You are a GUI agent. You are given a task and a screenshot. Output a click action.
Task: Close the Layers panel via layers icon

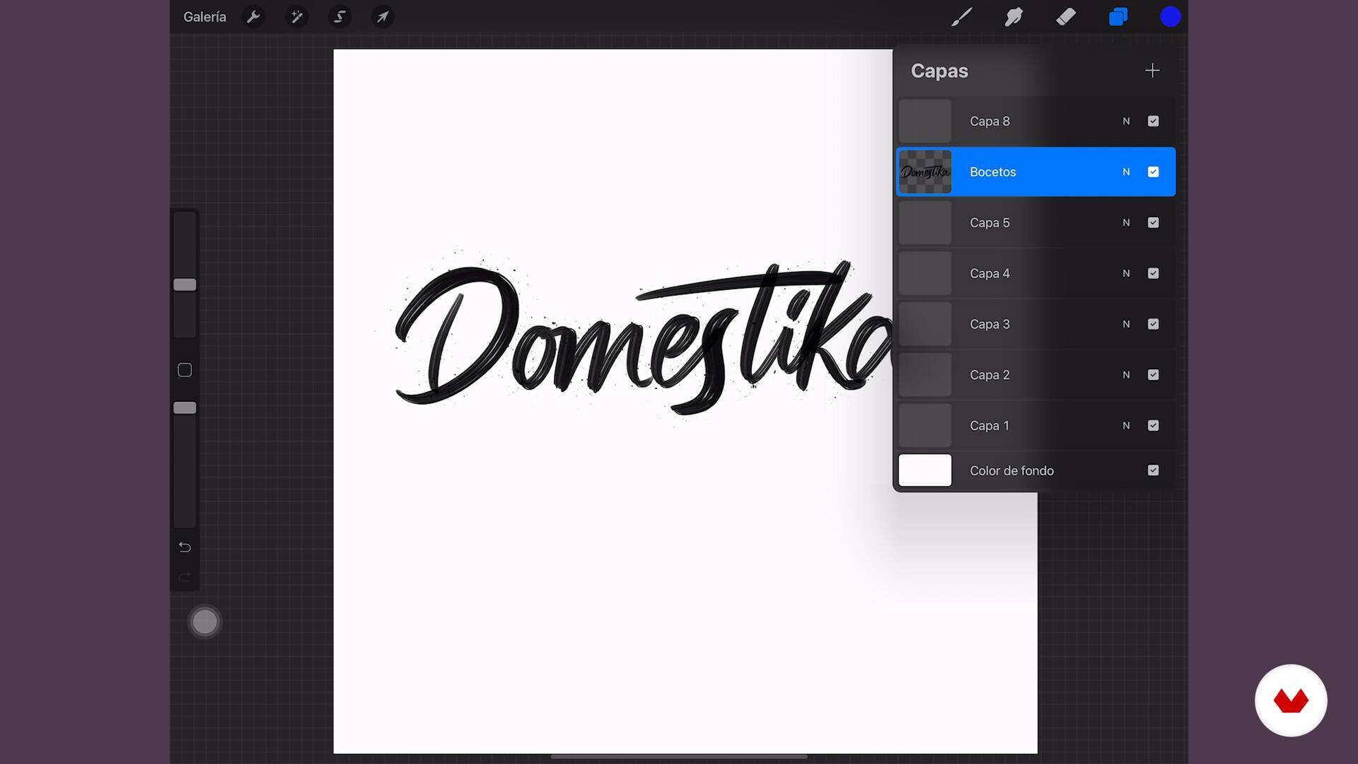(x=1118, y=16)
